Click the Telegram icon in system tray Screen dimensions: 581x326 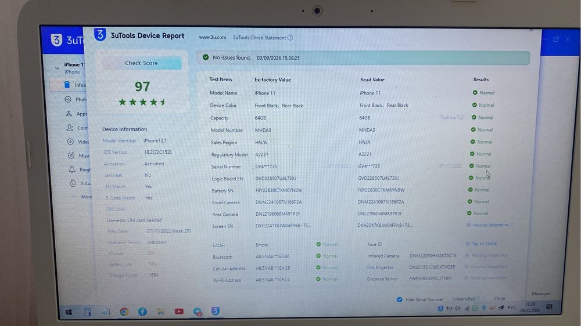501,307
